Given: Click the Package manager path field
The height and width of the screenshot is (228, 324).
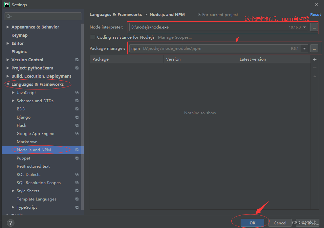Looking at the screenshot, I should [x=215, y=49].
